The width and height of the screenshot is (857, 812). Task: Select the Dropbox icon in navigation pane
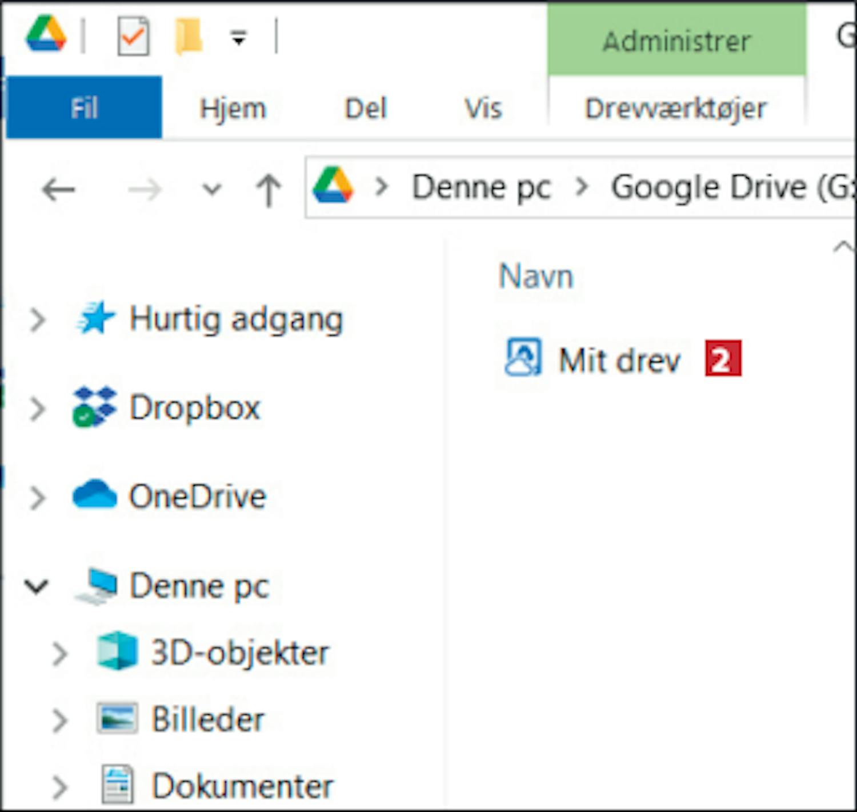point(94,407)
